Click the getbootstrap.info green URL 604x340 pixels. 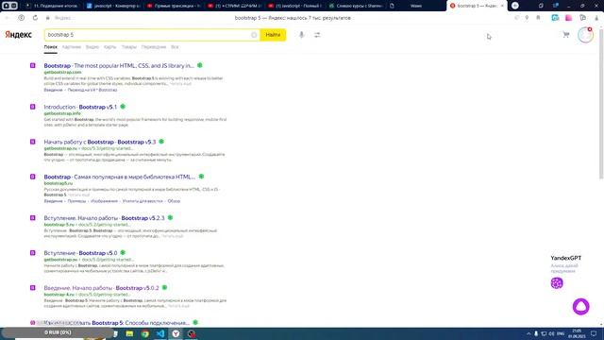pyautogui.click(x=62, y=113)
